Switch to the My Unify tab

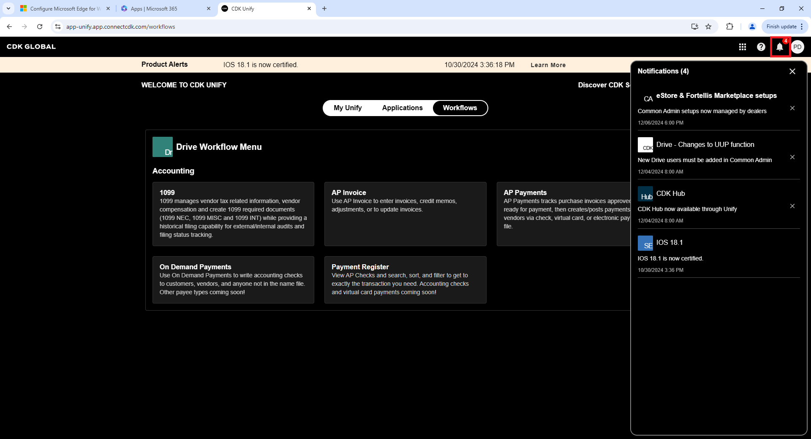pyautogui.click(x=348, y=108)
